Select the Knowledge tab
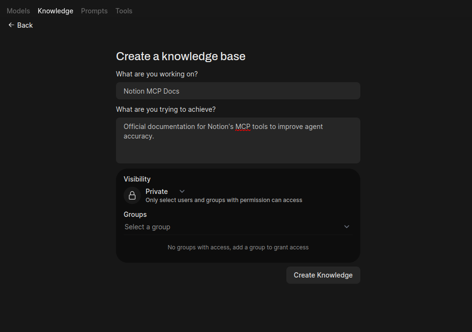Viewport: 472px width, 332px height. [55, 11]
